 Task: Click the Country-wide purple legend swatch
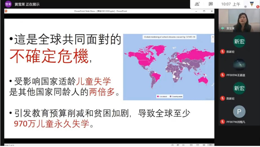170,97
